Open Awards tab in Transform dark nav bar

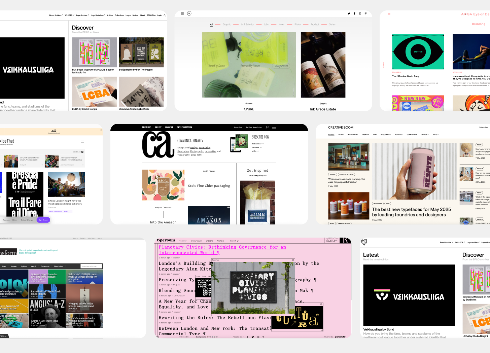34,266
